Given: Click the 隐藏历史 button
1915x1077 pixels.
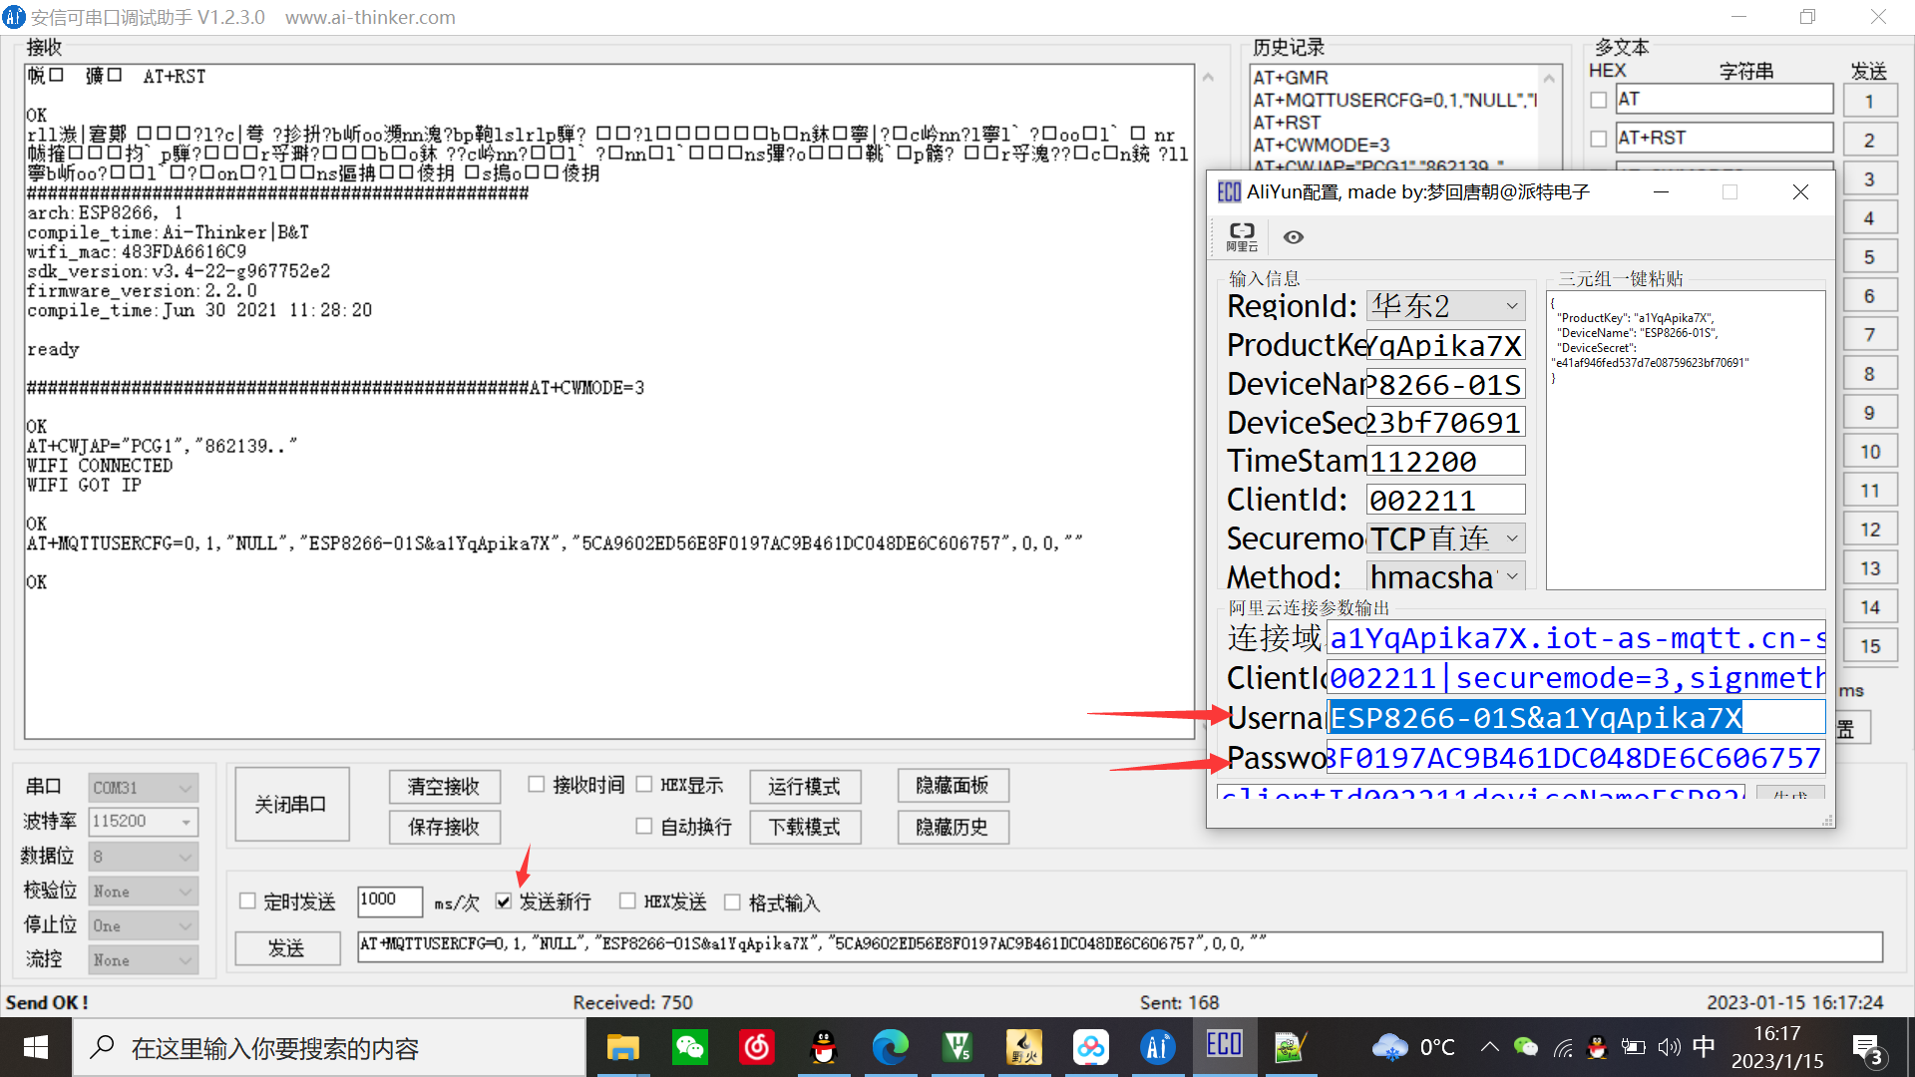Looking at the screenshot, I should point(953,827).
